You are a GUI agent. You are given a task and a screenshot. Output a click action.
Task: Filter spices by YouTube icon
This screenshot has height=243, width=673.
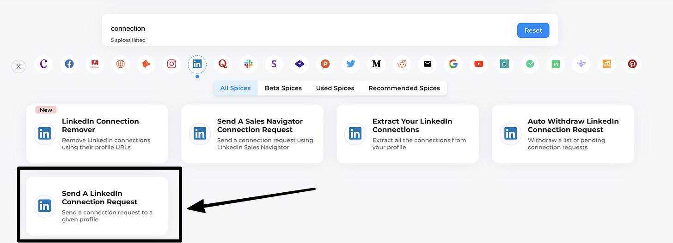coord(479,64)
